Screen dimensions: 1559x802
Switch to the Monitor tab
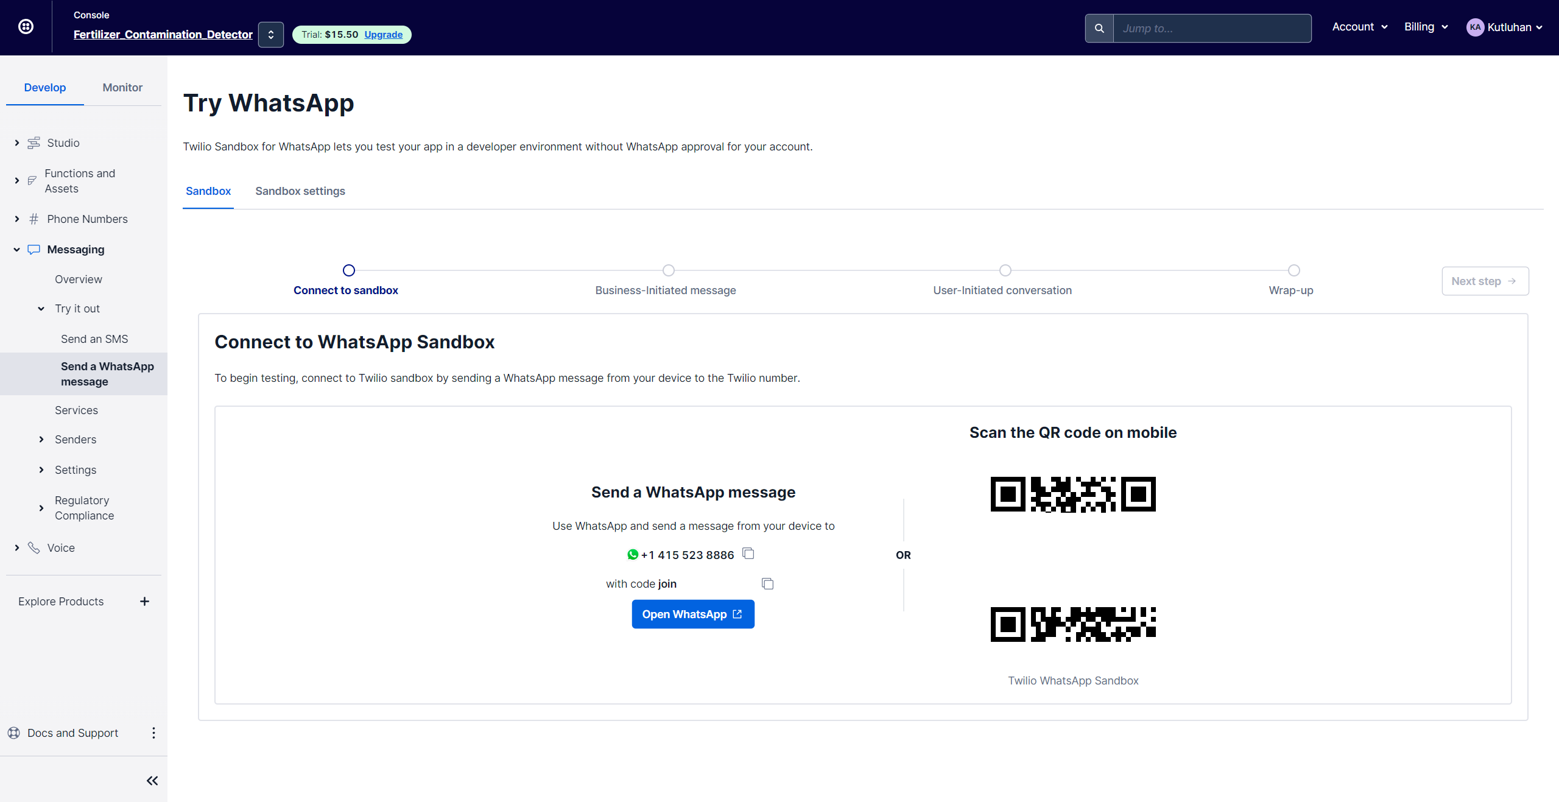122,88
